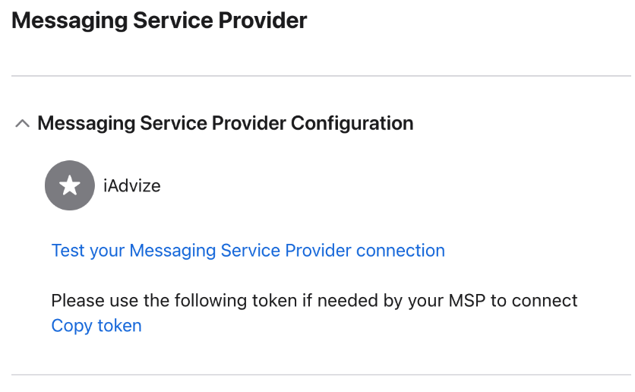
Task: Test your Messaging Service Provider connection
Action: click(x=248, y=251)
